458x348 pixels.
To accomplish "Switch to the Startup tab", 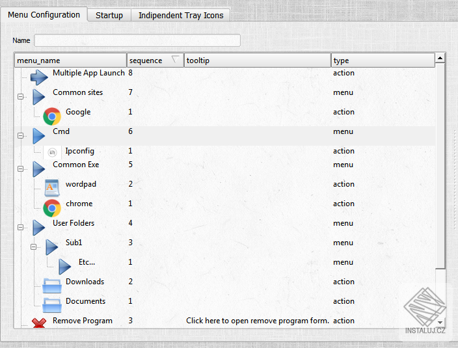I will 109,15.
